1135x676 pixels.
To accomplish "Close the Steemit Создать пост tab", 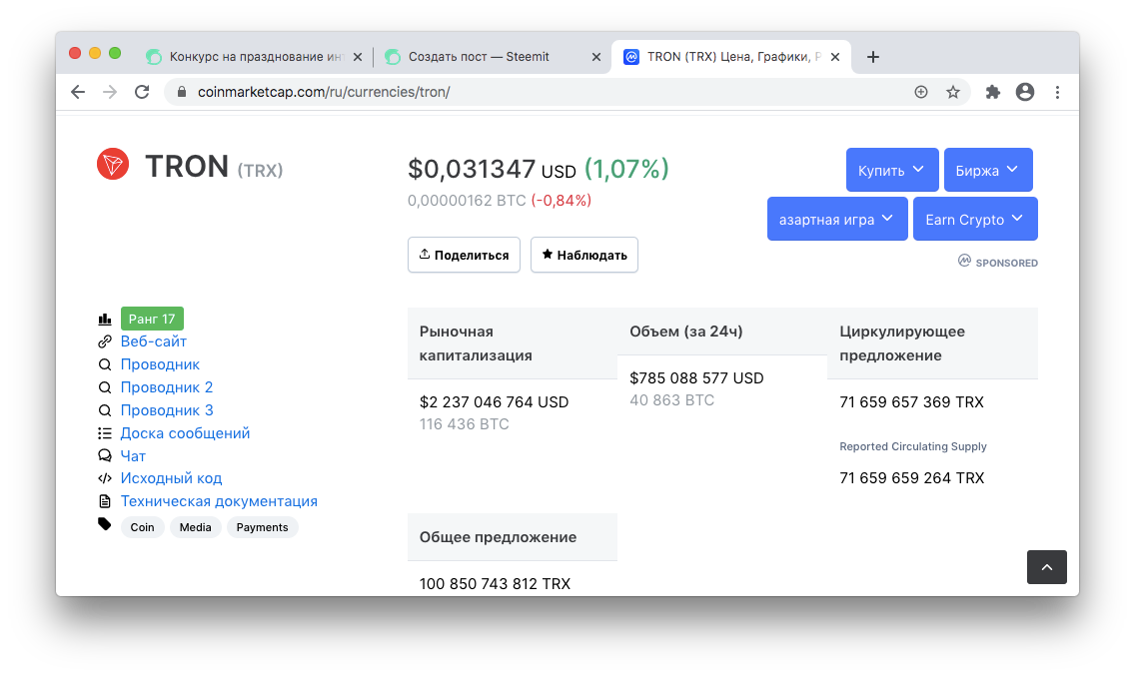I will click(596, 57).
